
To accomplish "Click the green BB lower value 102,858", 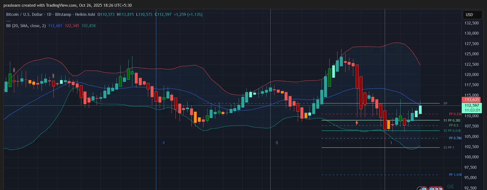I will click(89, 26).
